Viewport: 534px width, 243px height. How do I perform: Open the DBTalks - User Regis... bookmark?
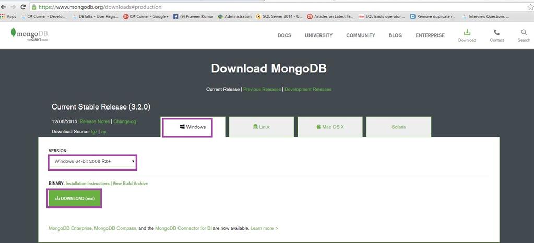click(96, 16)
